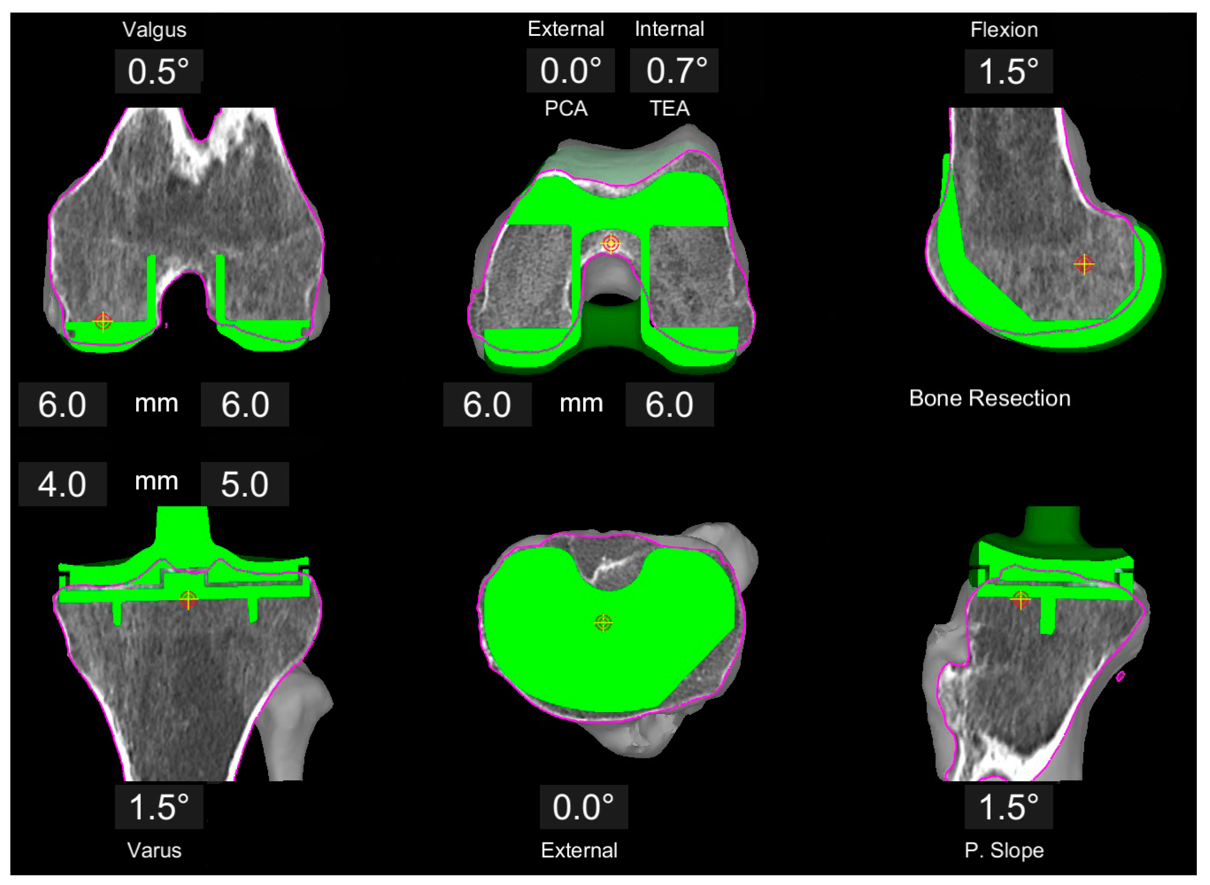Click crosshair marker on tibia sagittal view
Screen dimensions: 1210x885
(x=1020, y=599)
